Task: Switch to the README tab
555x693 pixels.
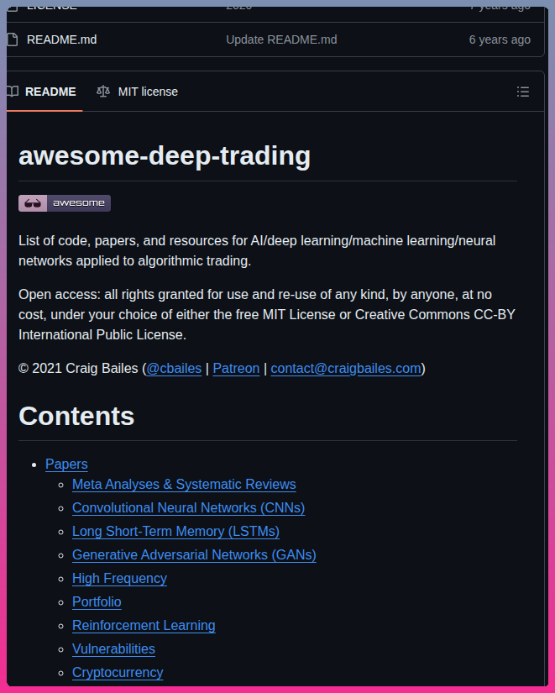Action: pos(45,92)
